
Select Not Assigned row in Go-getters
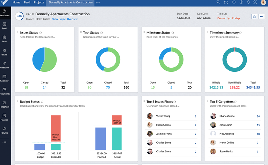[235, 134]
